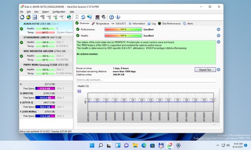Screen dimensions: 251x150
Task: Click the blue question mark toolbar icon
Action: (112, 17)
